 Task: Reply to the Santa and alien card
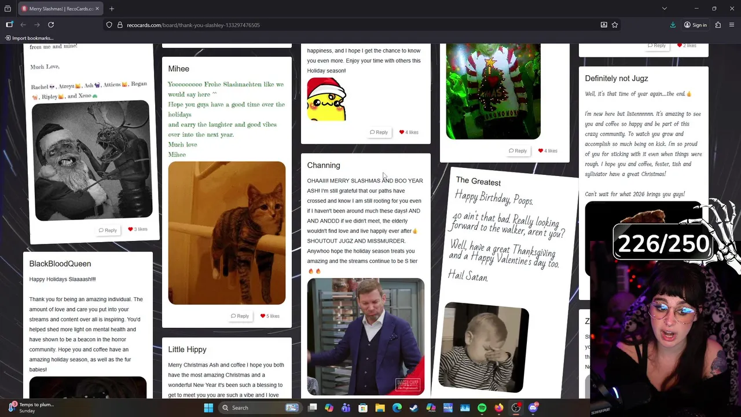[108, 230]
